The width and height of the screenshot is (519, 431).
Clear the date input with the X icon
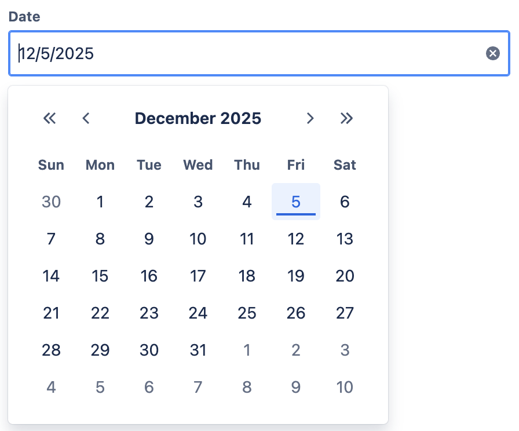[x=492, y=54]
